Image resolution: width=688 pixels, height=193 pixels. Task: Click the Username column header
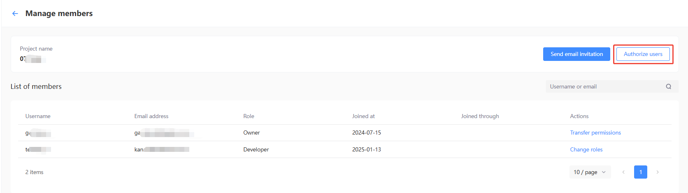38,116
